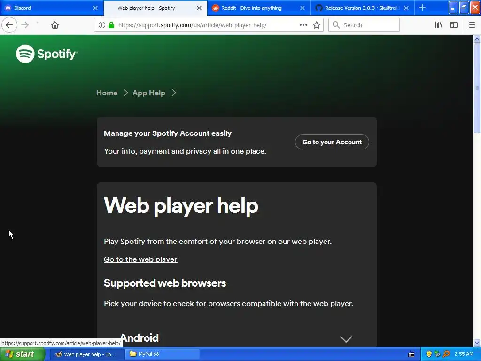481x361 pixels.
Task: Click the Web player help heading
Action: pos(181,206)
